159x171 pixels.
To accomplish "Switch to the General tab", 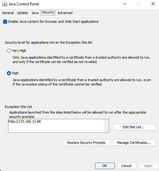I will pyautogui.click(x=8, y=13).
